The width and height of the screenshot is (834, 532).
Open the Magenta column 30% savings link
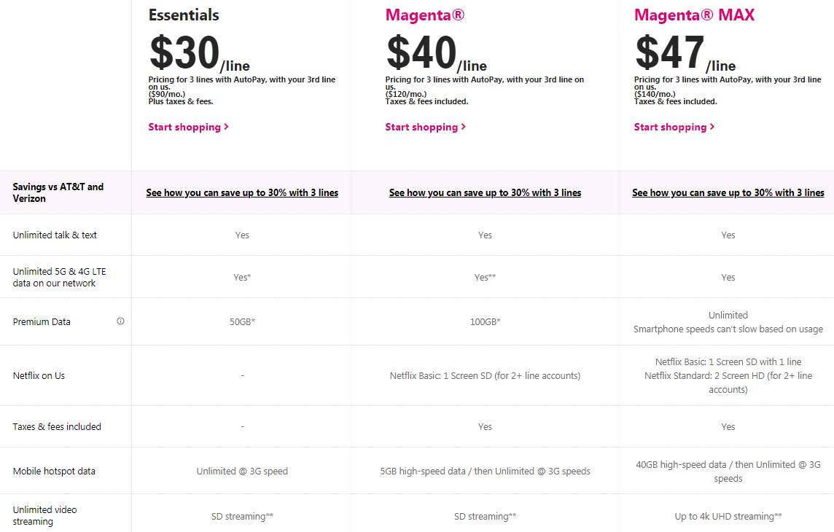485,192
